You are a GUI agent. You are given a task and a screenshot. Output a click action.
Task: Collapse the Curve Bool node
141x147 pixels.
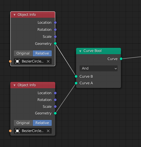(80, 51)
